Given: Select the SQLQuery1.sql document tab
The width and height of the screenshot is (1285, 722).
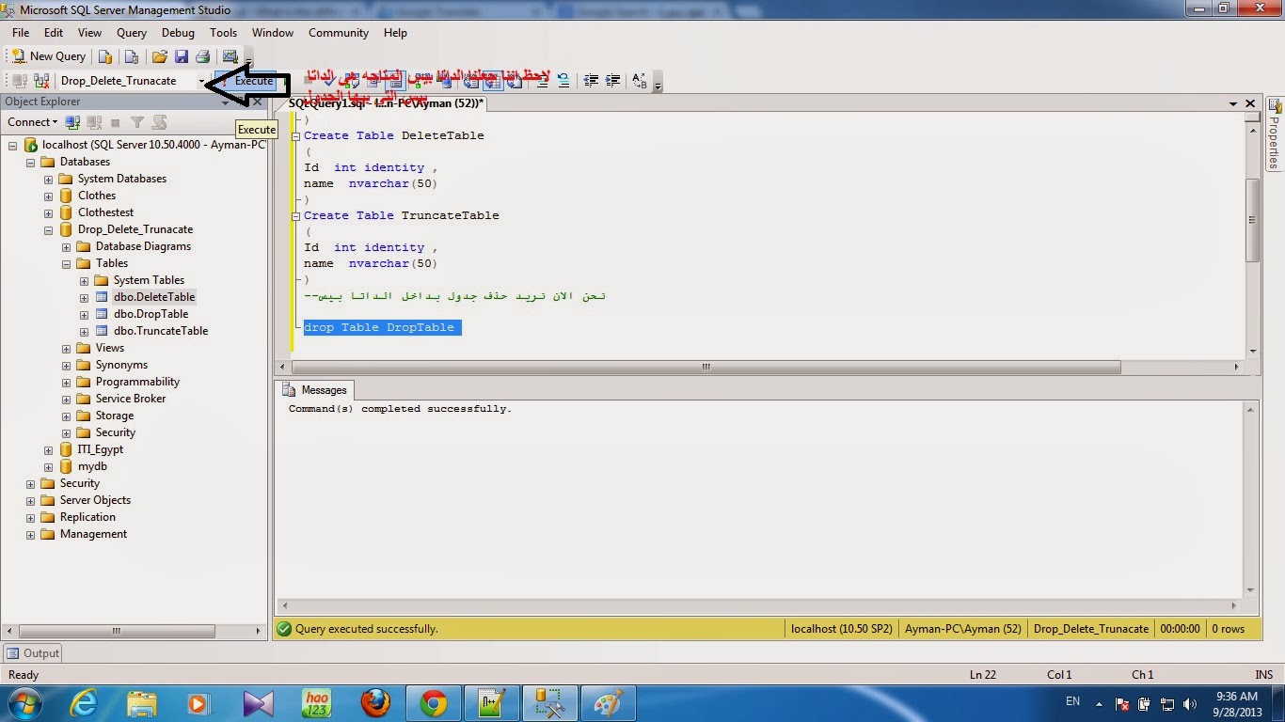Looking at the screenshot, I should click(x=386, y=103).
